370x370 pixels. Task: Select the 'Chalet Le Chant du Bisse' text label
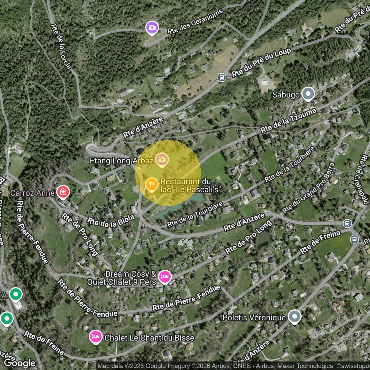[149, 338]
